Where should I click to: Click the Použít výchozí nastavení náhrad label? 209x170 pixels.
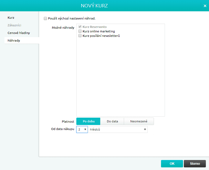[x=72, y=18]
